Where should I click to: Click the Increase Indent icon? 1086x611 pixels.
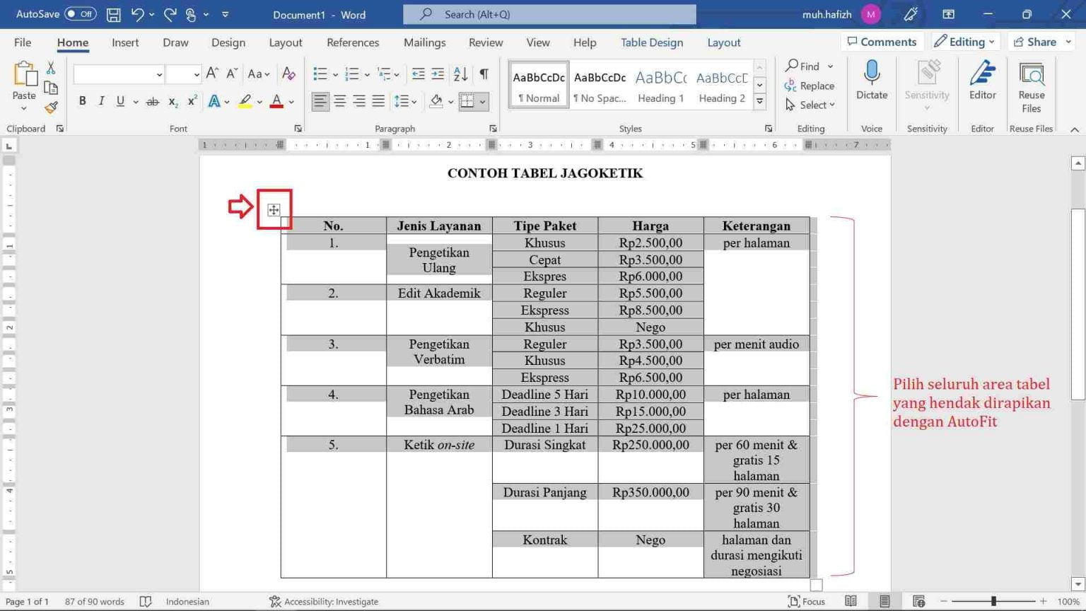coord(438,74)
